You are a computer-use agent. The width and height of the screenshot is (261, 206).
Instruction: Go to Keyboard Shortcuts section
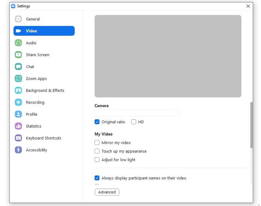[x=43, y=138]
